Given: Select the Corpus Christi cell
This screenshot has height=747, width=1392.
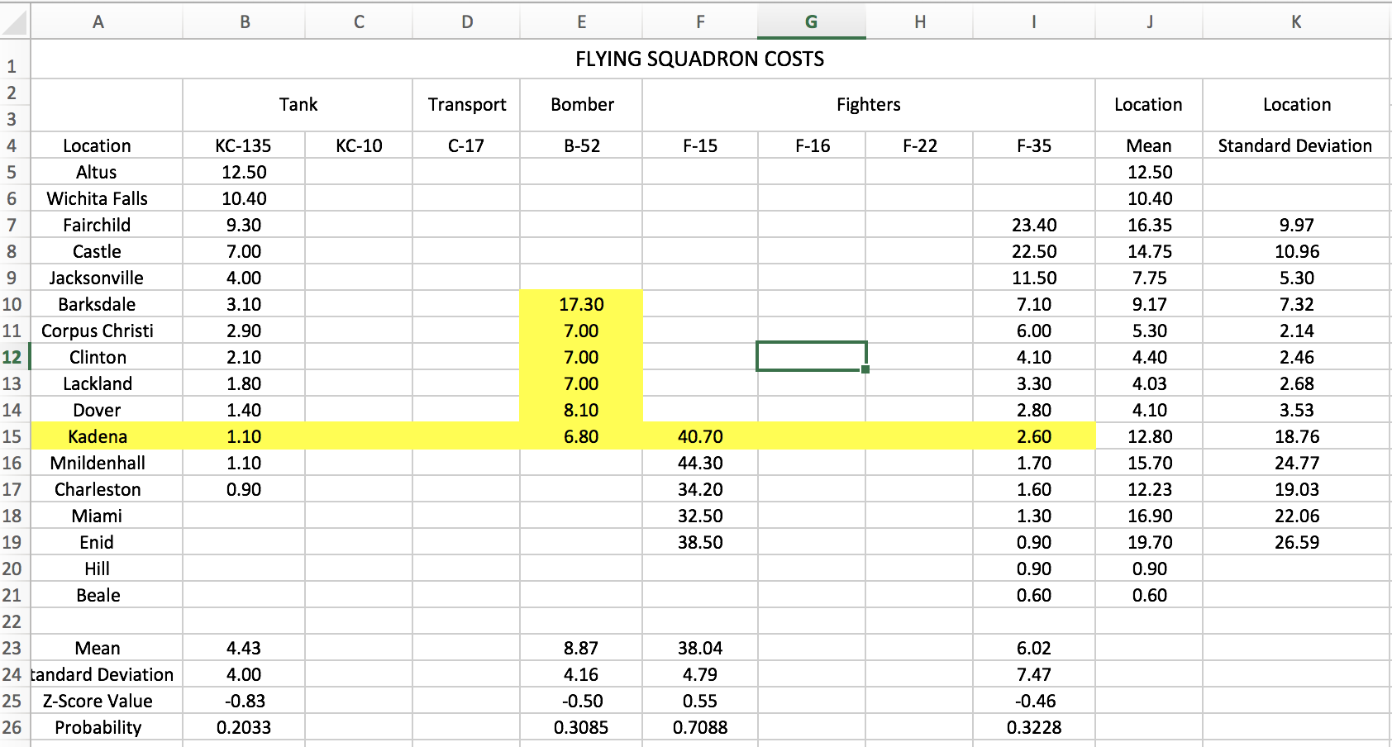Looking at the screenshot, I should (x=107, y=331).
